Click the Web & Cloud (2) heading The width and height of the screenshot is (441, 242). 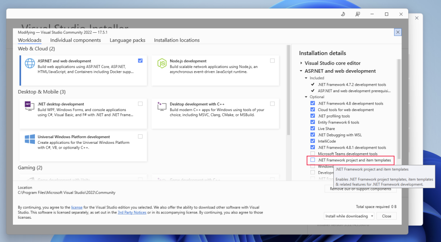pyautogui.click(x=36, y=49)
